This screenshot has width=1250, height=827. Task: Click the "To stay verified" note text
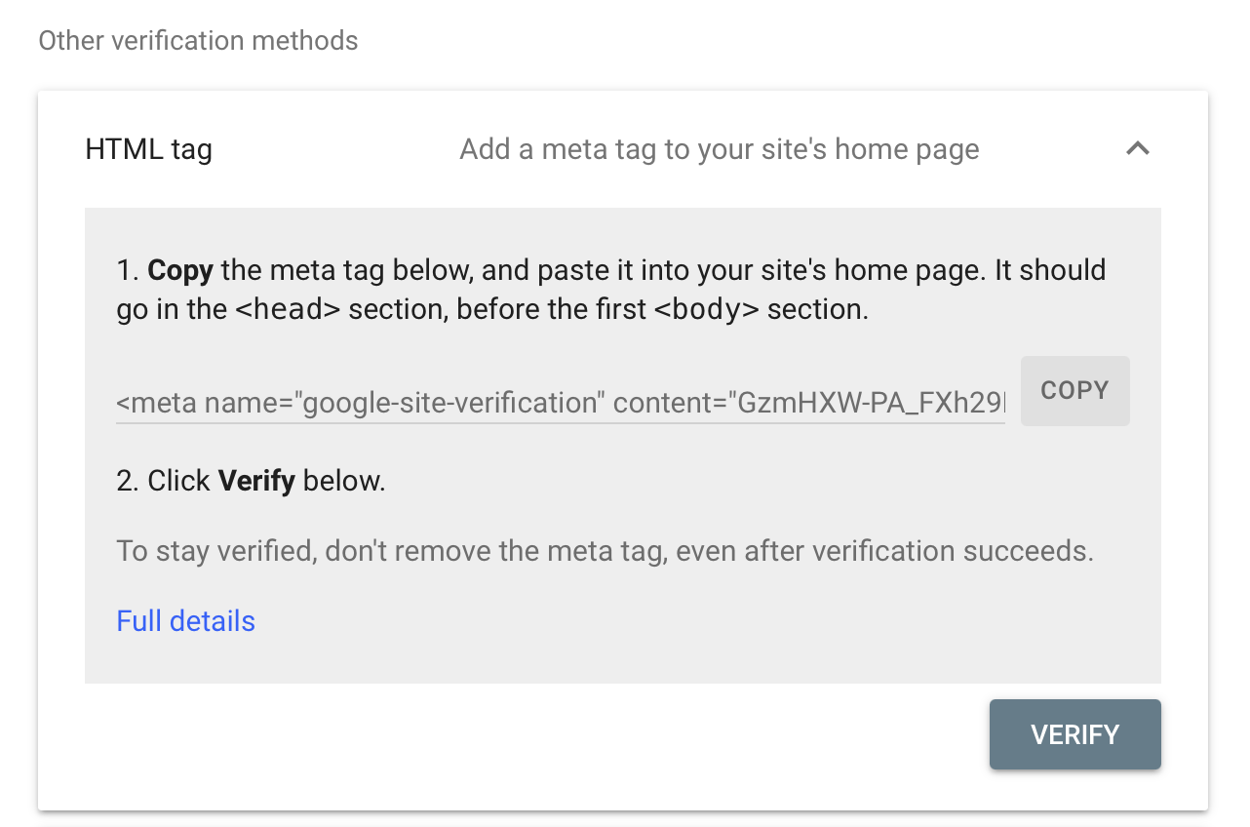[215, 551]
